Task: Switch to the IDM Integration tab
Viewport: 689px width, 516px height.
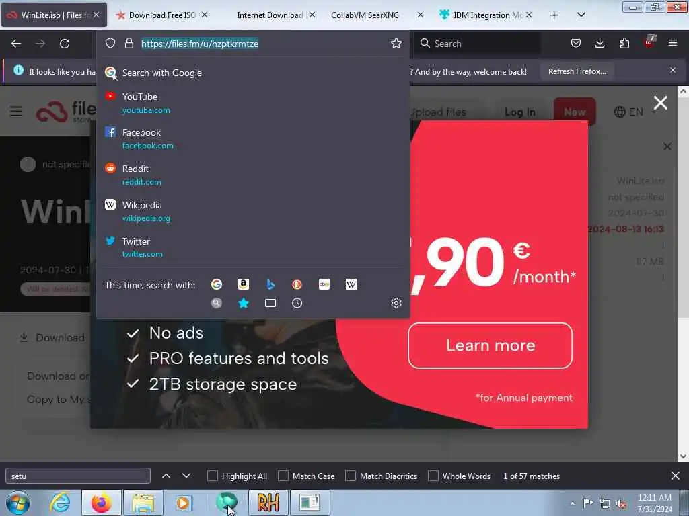Action: pyautogui.click(x=485, y=15)
